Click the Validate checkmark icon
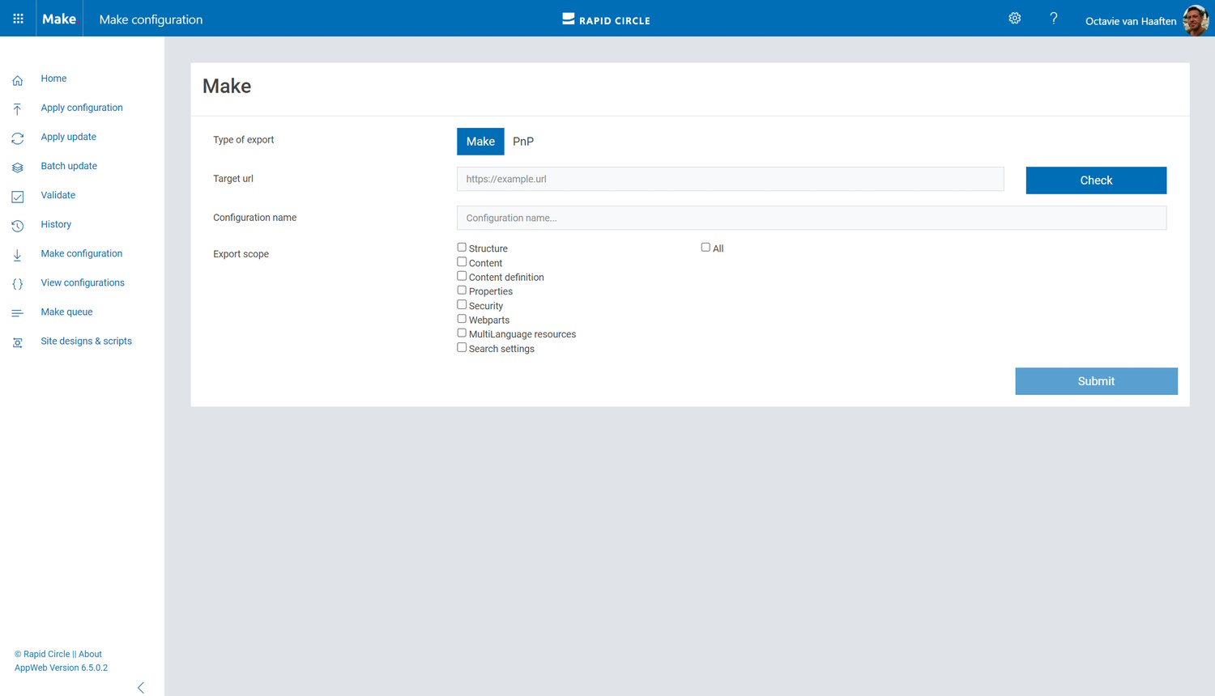The width and height of the screenshot is (1215, 696). coord(17,196)
